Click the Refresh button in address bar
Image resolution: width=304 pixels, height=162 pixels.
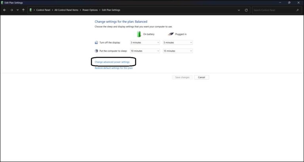click(x=246, y=10)
